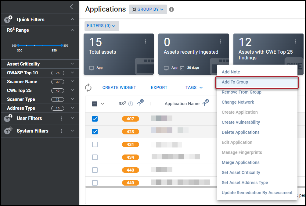
Task: Click the System Filters globe filter icon
Action: (8, 131)
